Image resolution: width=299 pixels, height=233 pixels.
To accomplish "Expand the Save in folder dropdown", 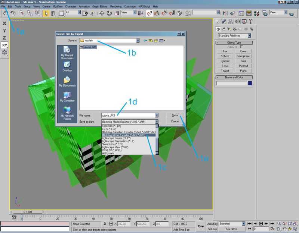I will point(138,41).
